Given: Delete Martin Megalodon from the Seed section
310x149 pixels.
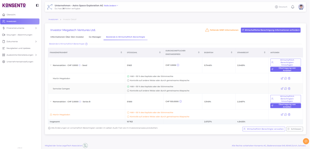Looking at the screenshot, I should [x=289, y=78].
